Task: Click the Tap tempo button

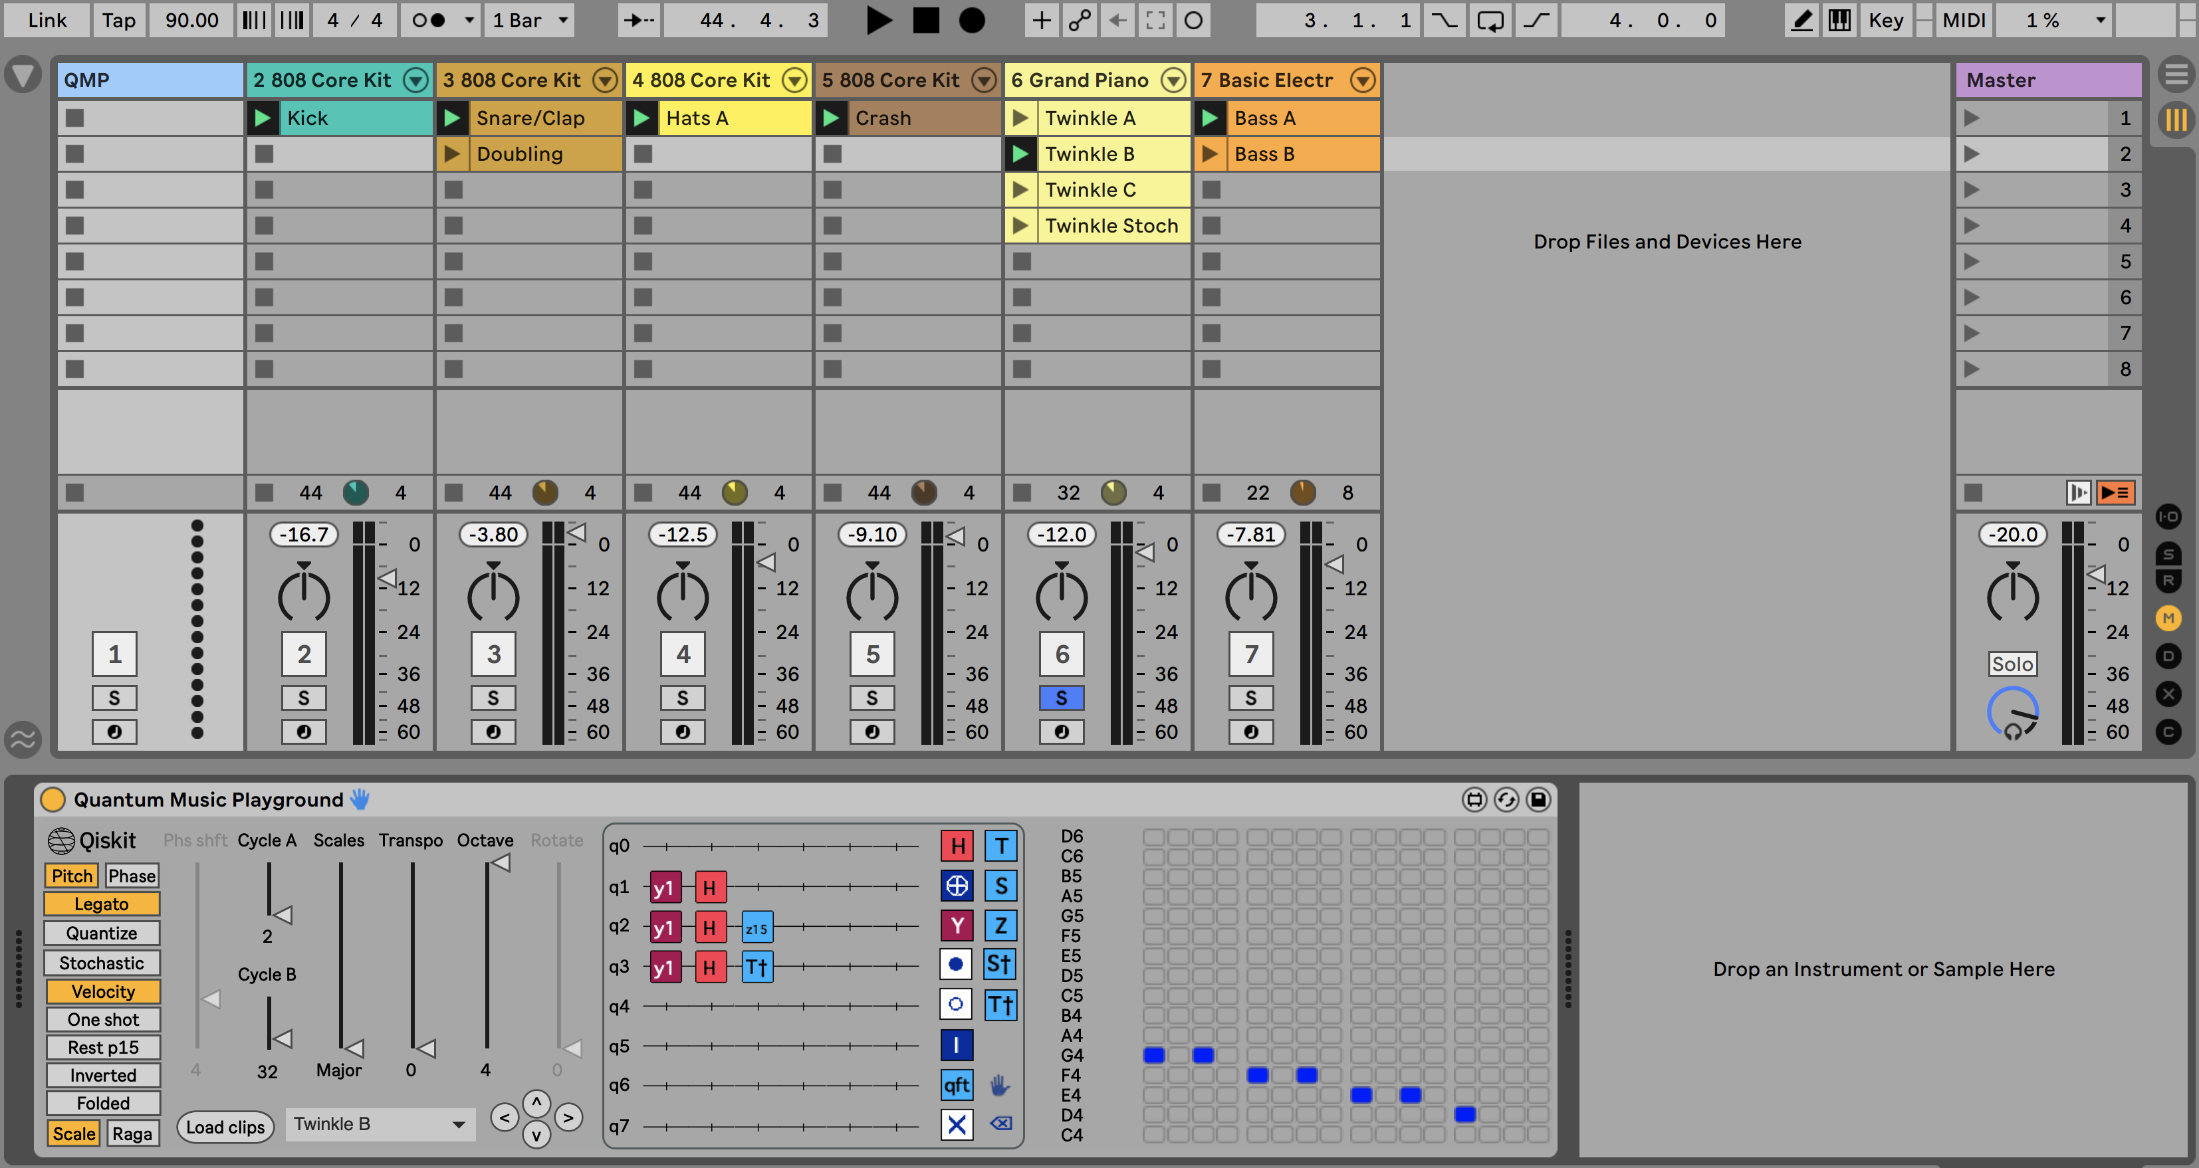Action: [118, 21]
